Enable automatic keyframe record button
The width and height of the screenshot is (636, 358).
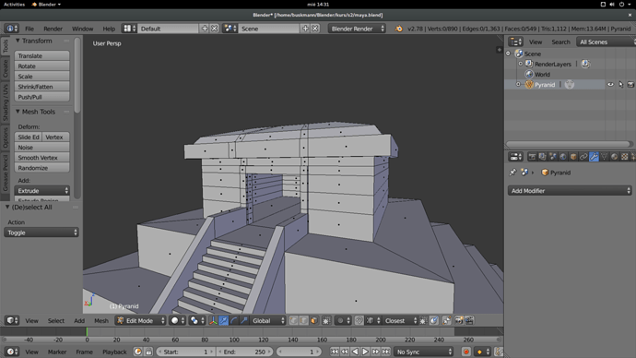coord(466,352)
